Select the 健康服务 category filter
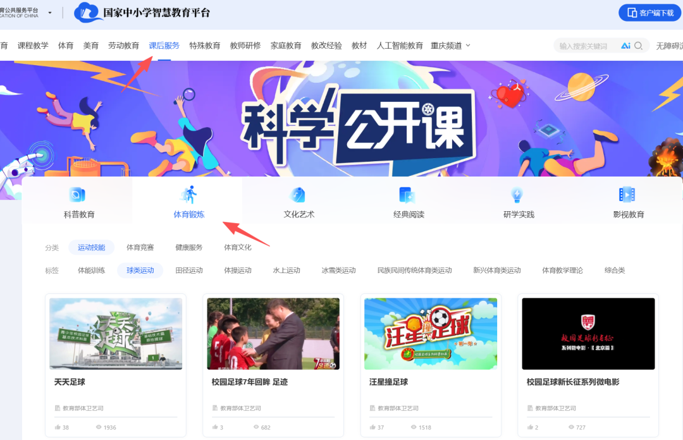The width and height of the screenshot is (683, 440). click(189, 247)
